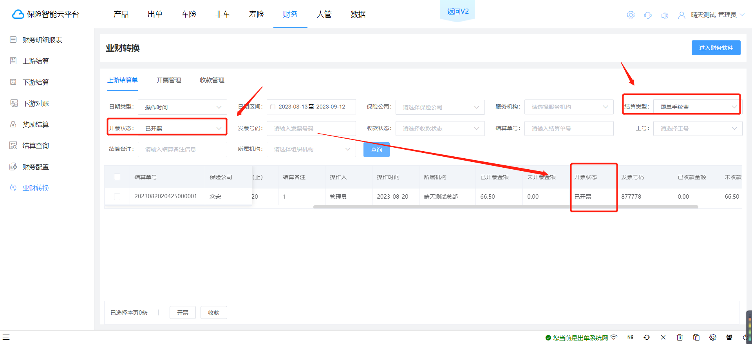
Task: Click the 上游结算 sidebar icon
Action: 13,61
